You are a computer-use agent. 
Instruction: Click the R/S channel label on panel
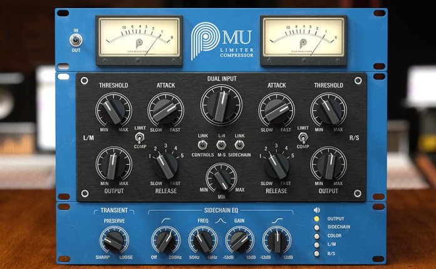tap(354, 138)
